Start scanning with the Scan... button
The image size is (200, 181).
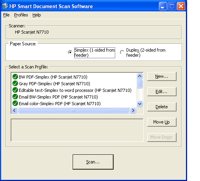pos(93,162)
